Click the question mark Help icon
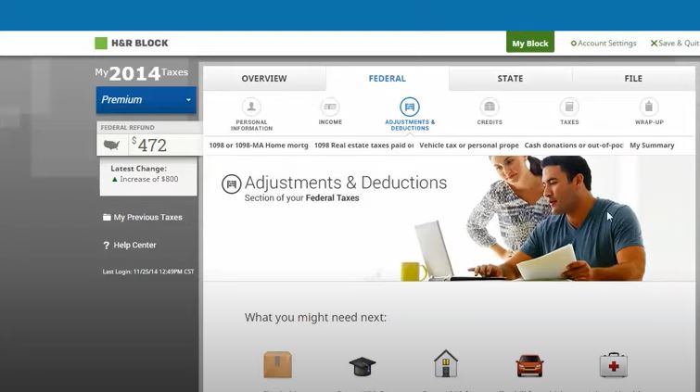 tap(107, 246)
